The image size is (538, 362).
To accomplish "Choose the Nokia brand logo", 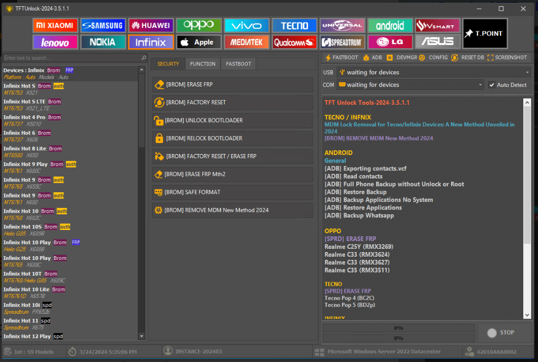I will coord(103,42).
